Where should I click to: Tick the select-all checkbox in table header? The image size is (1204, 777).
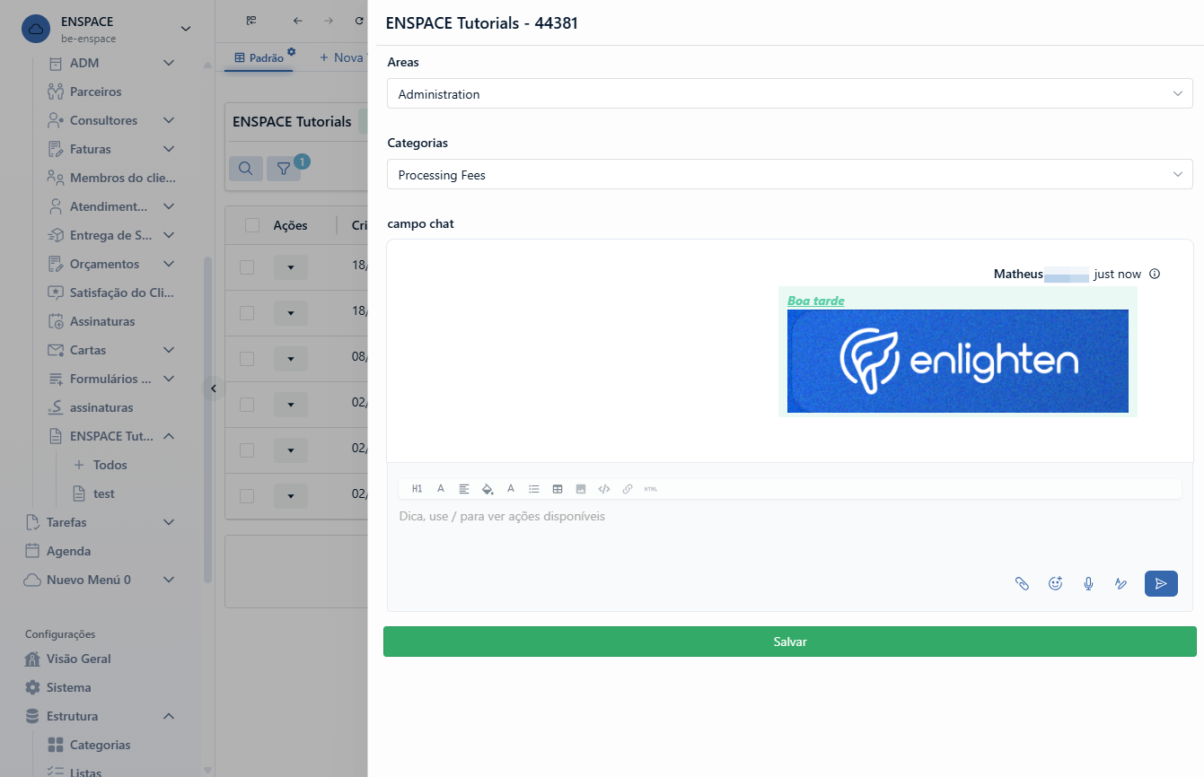(x=252, y=225)
